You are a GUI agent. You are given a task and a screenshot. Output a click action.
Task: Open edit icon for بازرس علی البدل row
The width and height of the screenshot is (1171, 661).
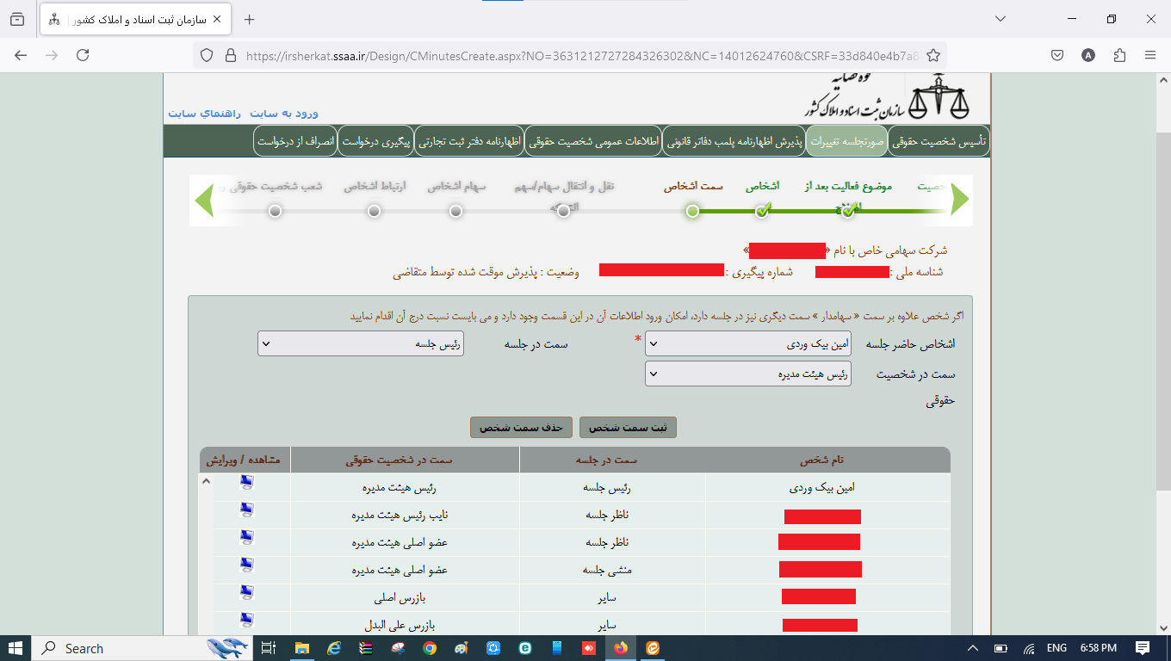[x=246, y=619]
